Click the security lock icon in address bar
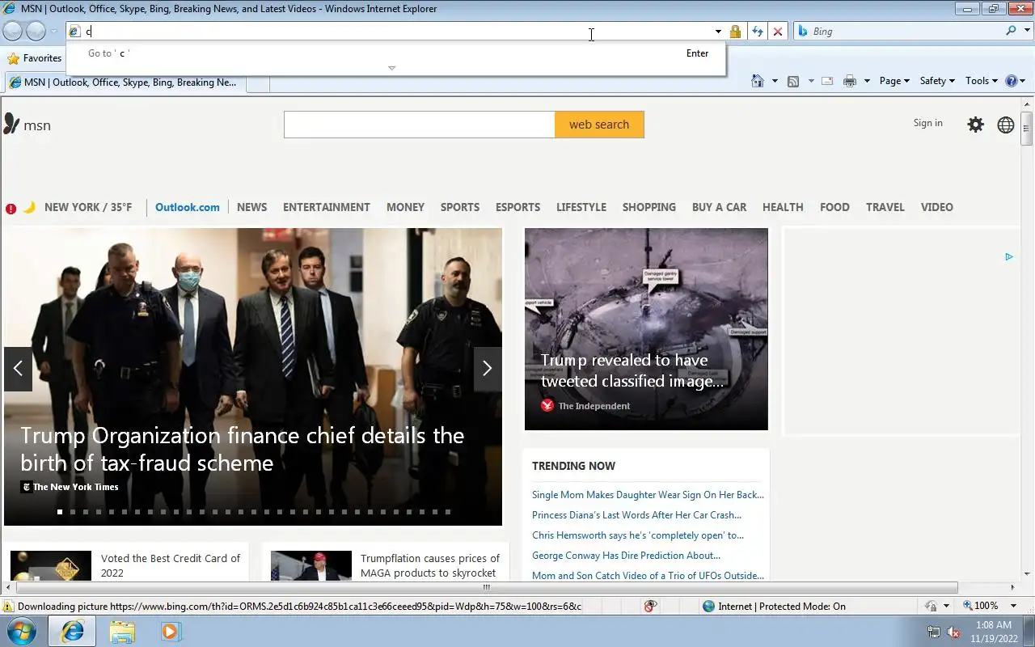 pos(735,32)
